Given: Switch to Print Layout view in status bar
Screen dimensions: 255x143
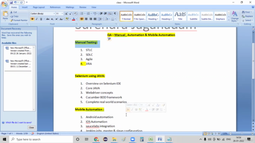Looking at the screenshot, I should [x=205, y=133].
